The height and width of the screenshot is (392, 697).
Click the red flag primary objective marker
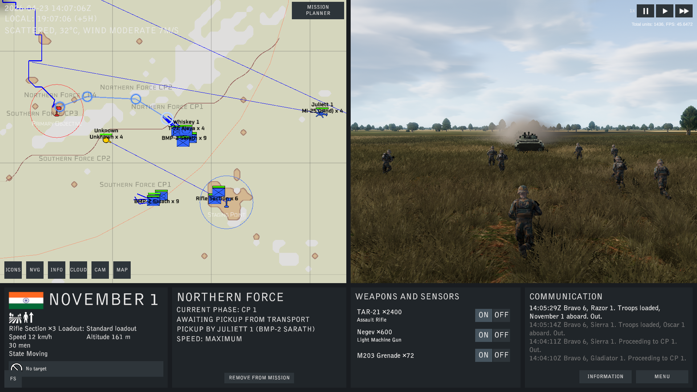[58, 111]
